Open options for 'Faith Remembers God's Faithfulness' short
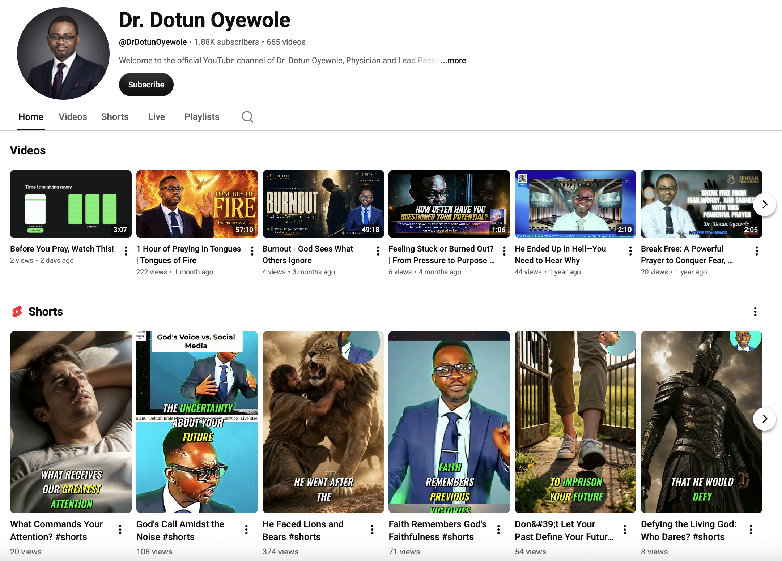 click(498, 530)
